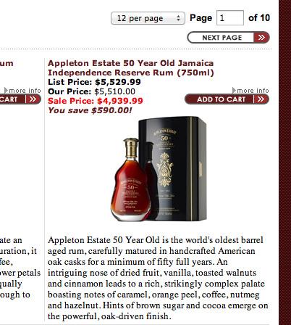Click the Appleton Estate product description text
Viewport: 291px width, 325px height.
point(158,278)
